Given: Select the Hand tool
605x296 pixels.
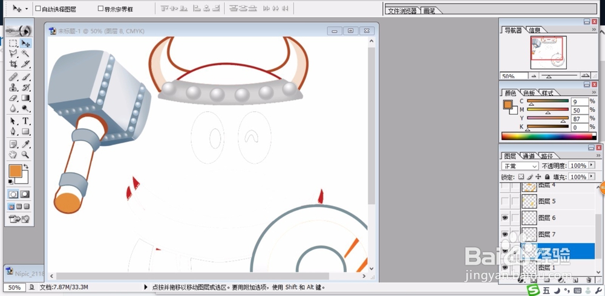Looking at the screenshot, I should pos(13,155).
